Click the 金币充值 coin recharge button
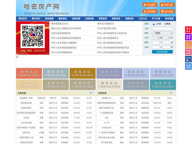Screen dimensions: 192x144 [x=167, y=11]
